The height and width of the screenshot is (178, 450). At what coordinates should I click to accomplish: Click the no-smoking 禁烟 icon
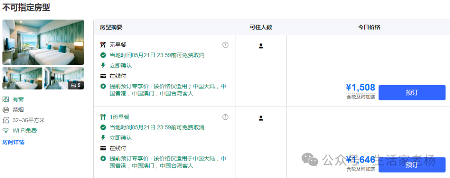(x=6, y=110)
